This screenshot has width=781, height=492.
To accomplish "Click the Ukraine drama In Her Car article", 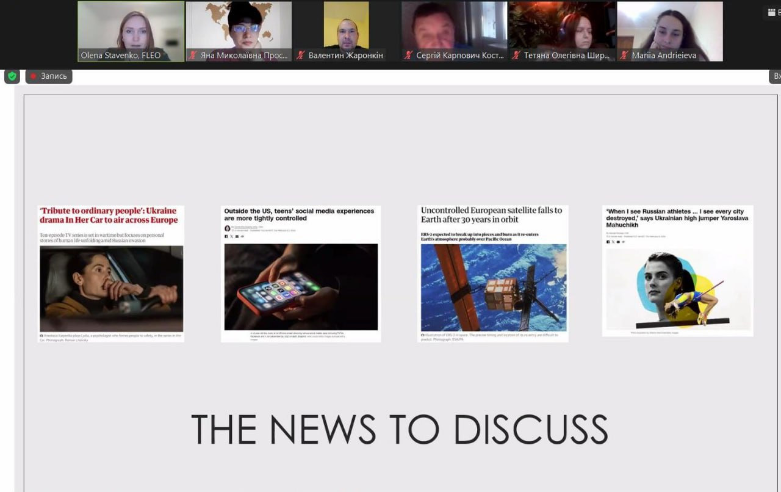I will click(111, 273).
